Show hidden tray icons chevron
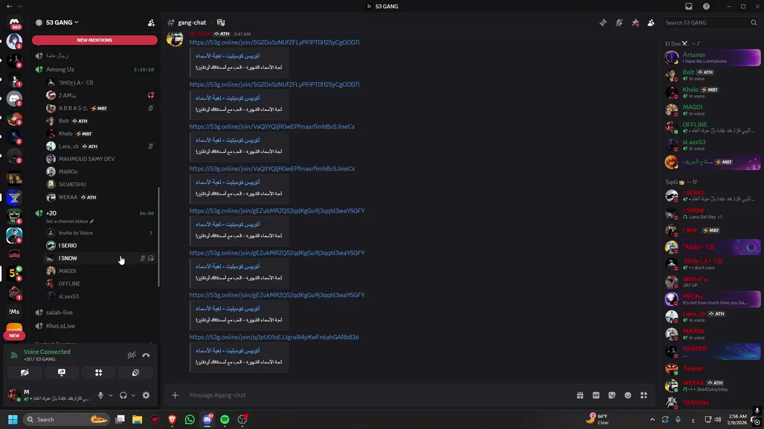The height and width of the screenshot is (429, 764). (x=652, y=419)
